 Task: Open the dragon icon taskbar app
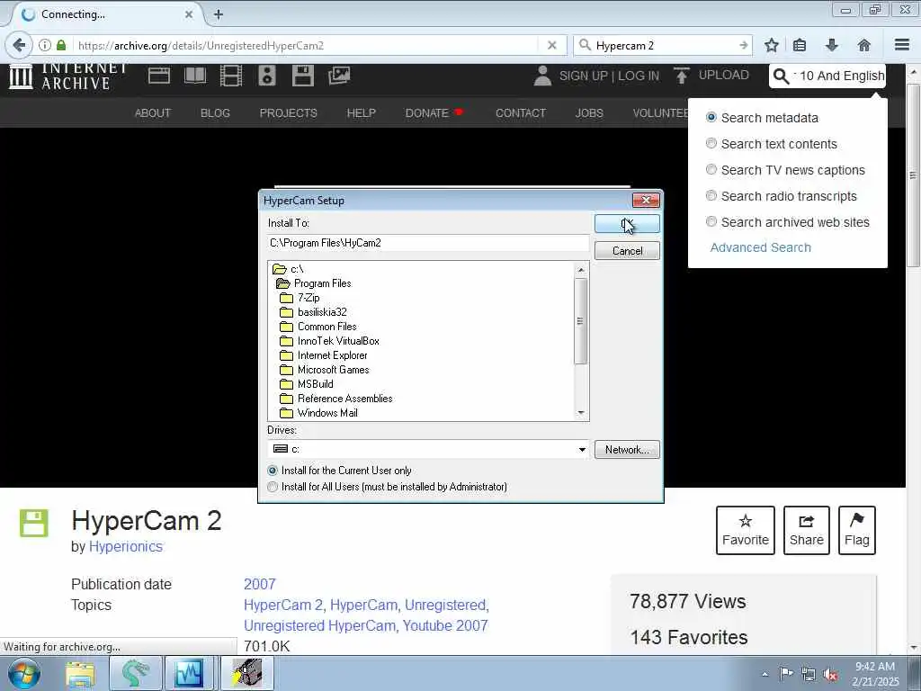135,673
